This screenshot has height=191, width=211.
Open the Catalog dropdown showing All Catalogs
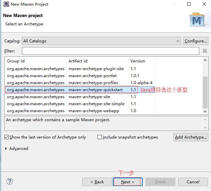coord(102,41)
